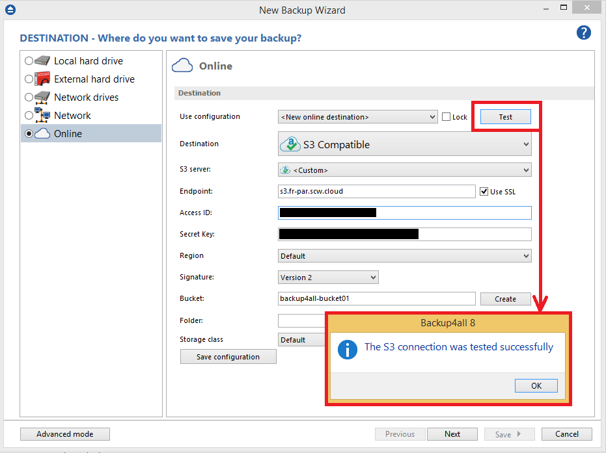Click the Folder input field

click(x=302, y=320)
